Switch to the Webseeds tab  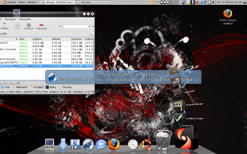[22, 87]
